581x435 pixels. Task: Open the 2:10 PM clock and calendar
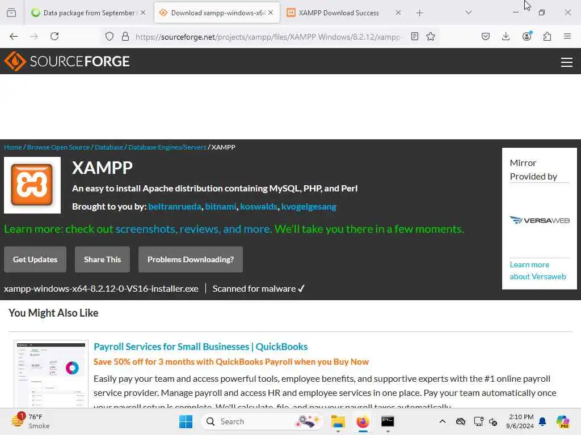pos(520,421)
